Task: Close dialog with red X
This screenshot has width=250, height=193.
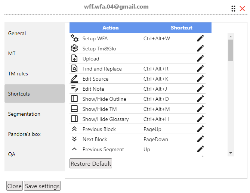Action: (x=242, y=9)
